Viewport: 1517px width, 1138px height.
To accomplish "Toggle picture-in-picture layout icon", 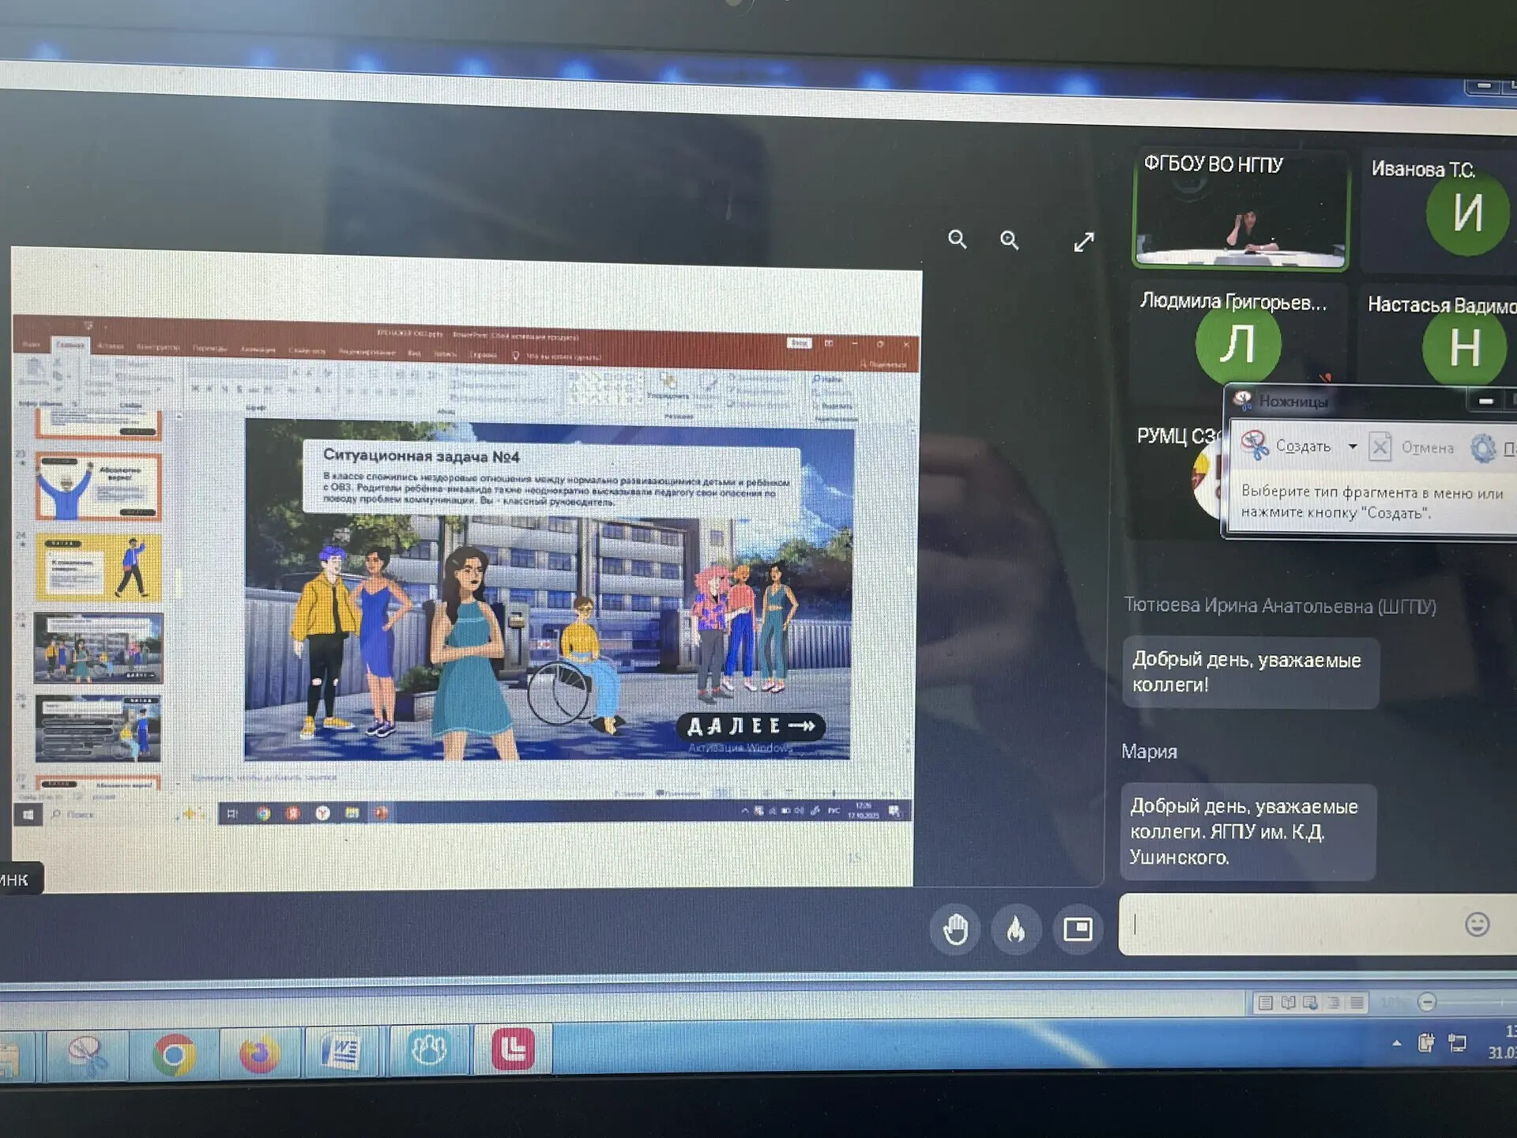I will click(x=1078, y=929).
